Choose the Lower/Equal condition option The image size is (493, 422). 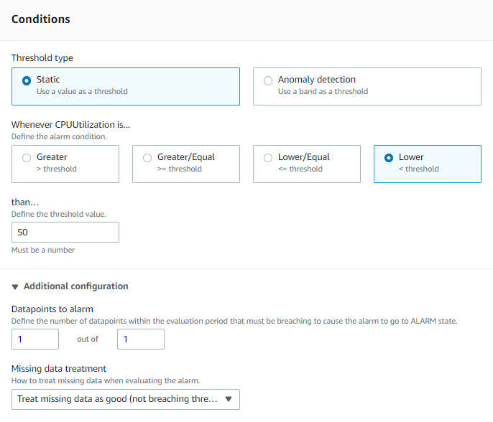pos(268,158)
